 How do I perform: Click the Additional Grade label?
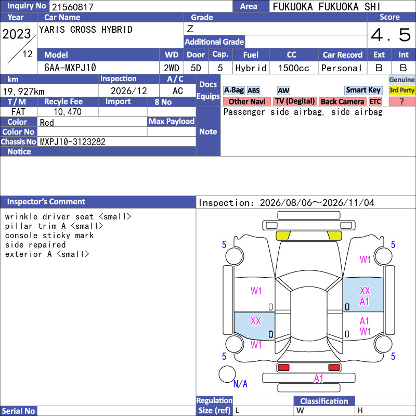(214, 42)
